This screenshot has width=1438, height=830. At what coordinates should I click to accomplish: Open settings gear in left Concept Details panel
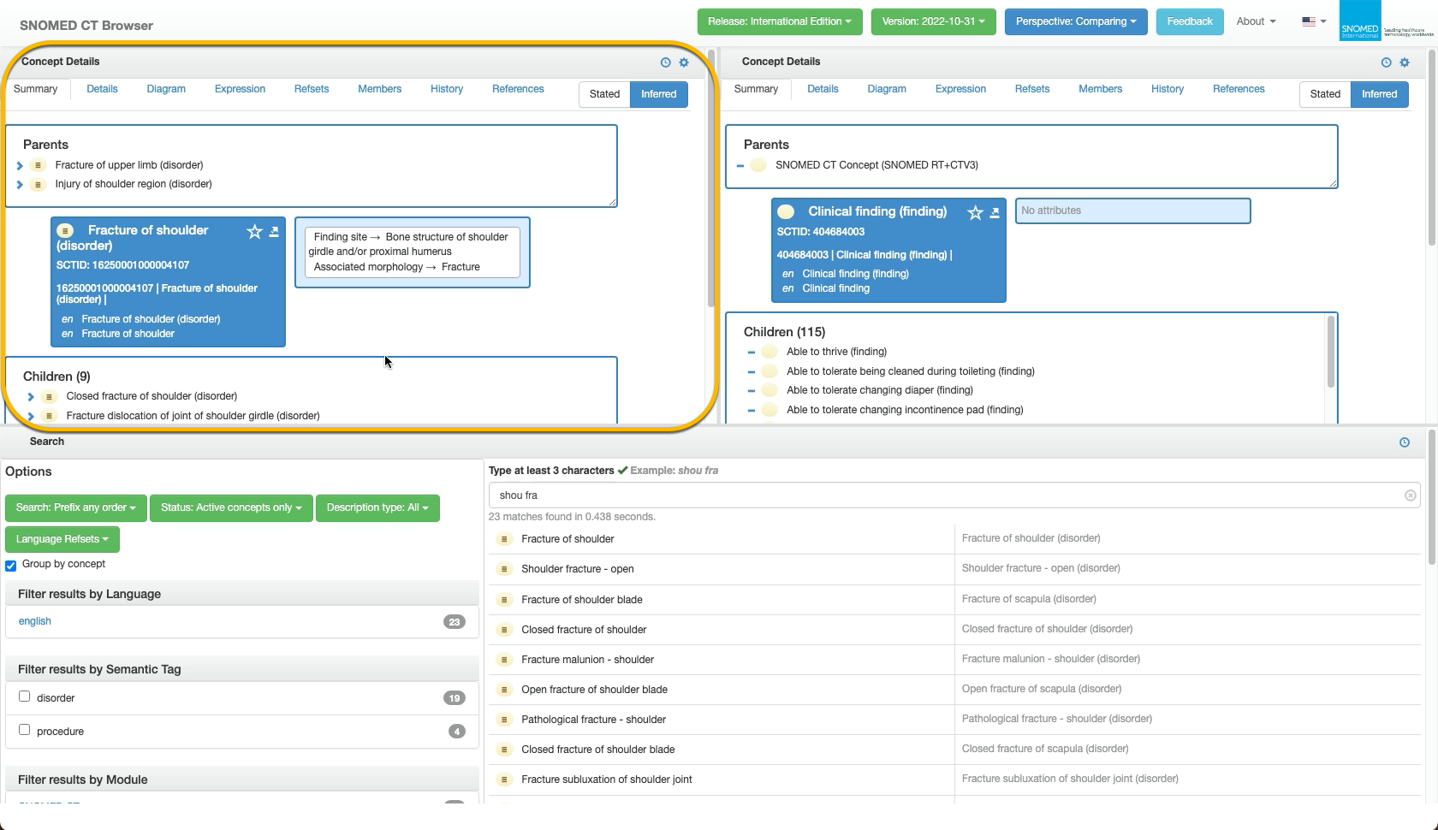(x=684, y=62)
